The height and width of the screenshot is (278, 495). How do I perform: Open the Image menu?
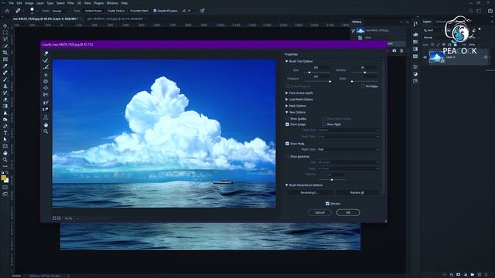29,3
